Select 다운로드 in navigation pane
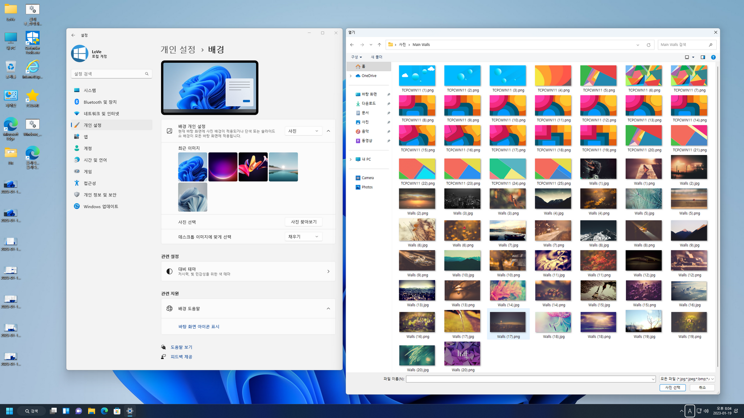The height and width of the screenshot is (418, 744). (x=369, y=104)
